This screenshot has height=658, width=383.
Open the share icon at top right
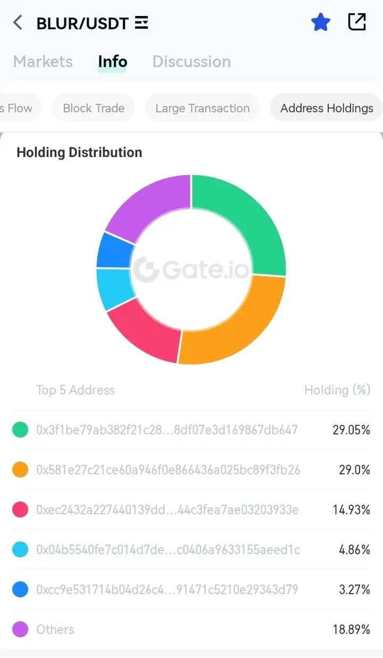point(357,22)
